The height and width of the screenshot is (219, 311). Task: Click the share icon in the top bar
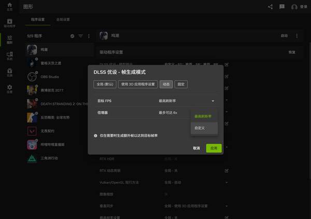point(270,7)
